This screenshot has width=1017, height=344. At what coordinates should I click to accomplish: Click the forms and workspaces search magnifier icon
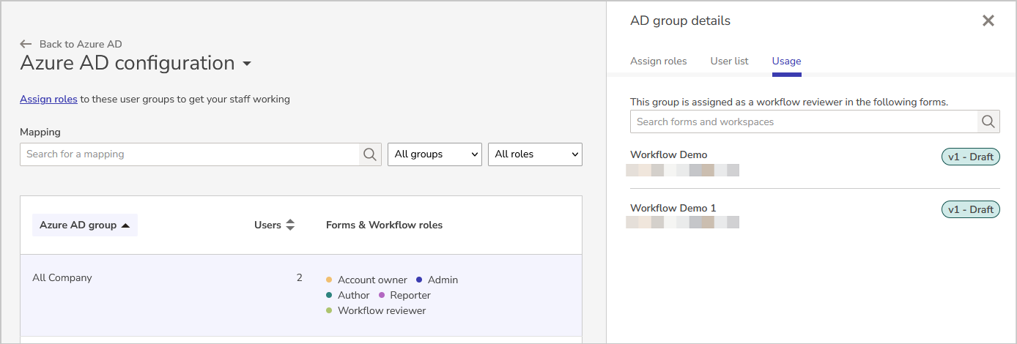[988, 121]
